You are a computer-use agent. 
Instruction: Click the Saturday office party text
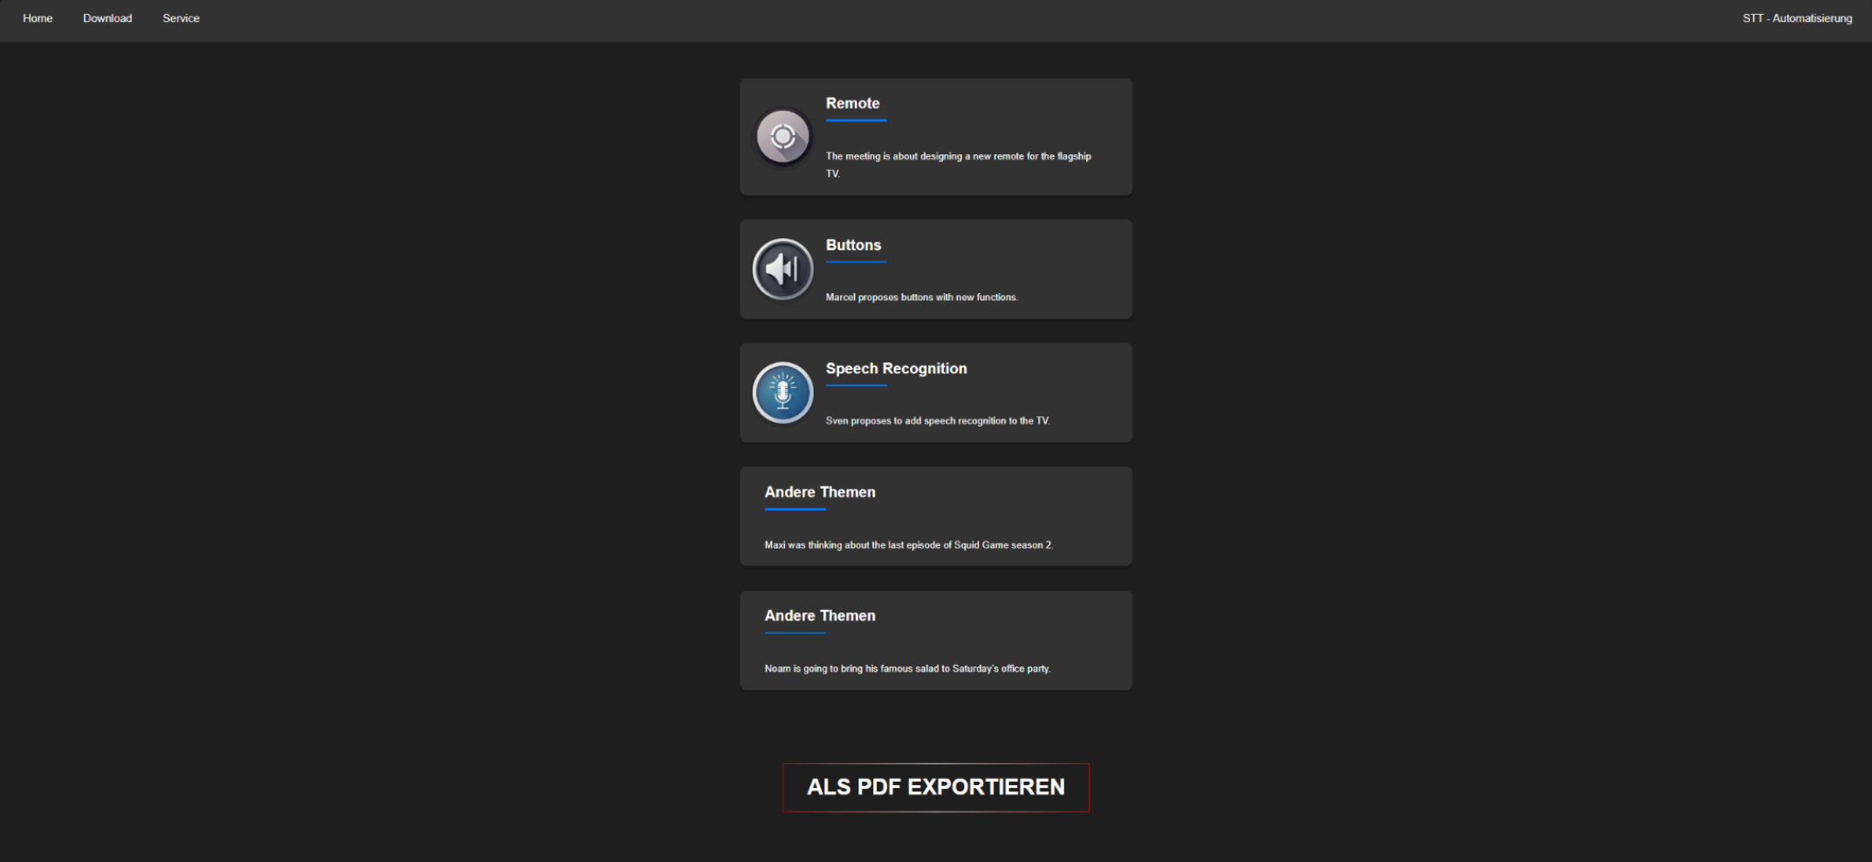907,668
